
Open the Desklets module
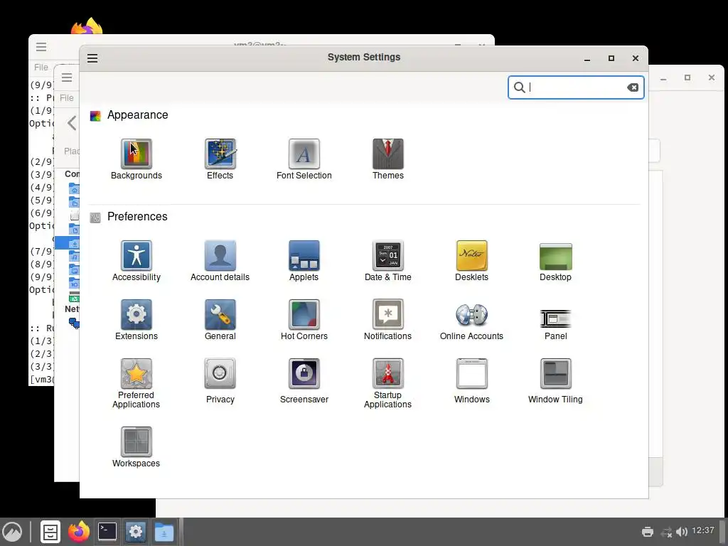tap(472, 260)
